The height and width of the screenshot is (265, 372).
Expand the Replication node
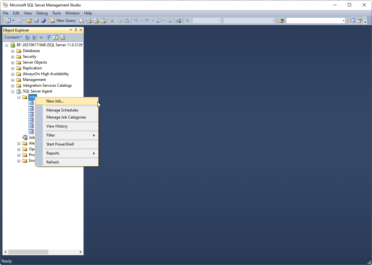point(13,68)
